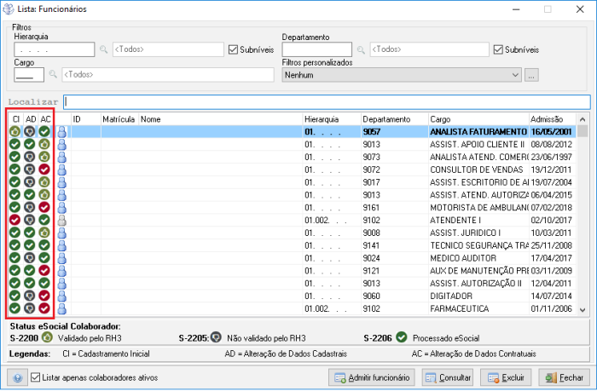
Task: Click the CI status icon in first row
Action: click(14, 132)
